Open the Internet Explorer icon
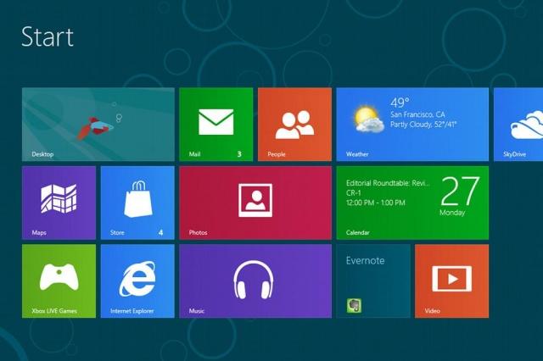 click(x=137, y=278)
